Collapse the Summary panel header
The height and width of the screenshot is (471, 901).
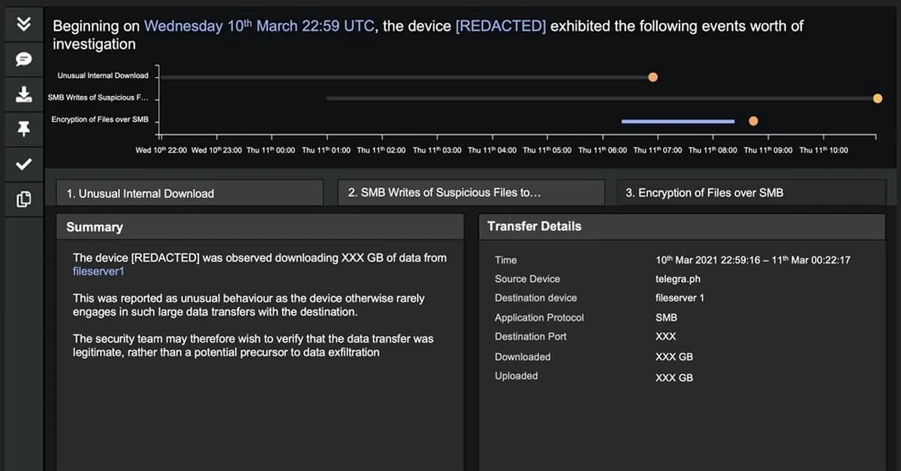coord(95,226)
